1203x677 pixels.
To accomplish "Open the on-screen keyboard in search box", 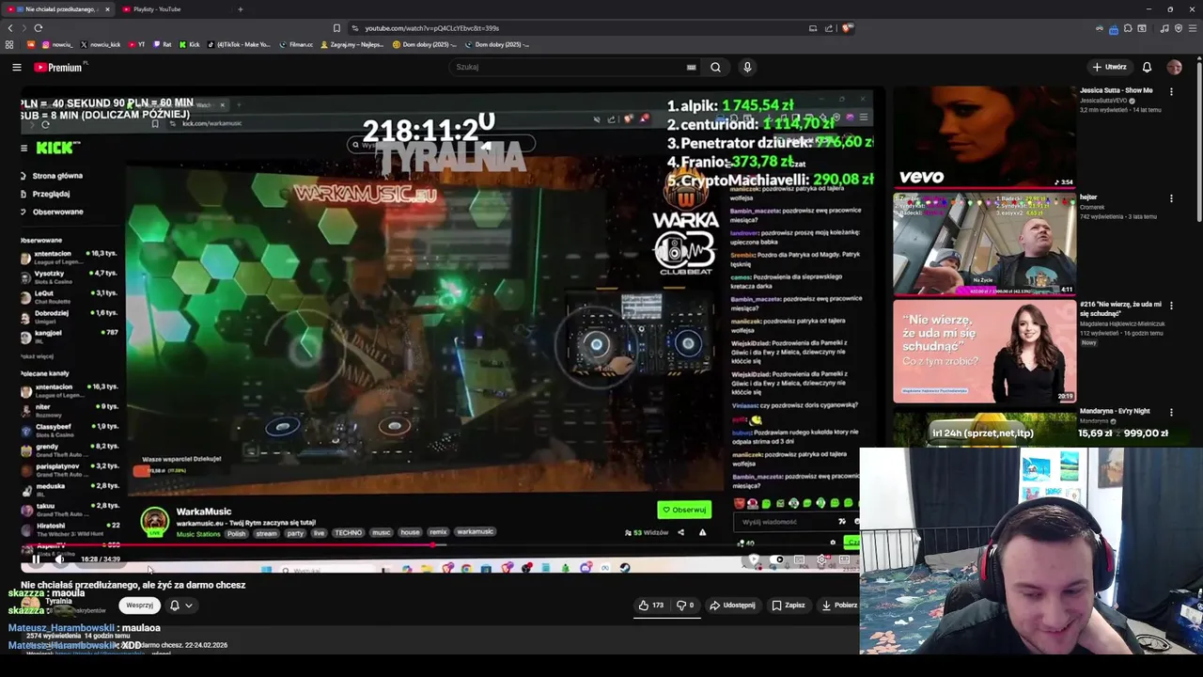I will (x=691, y=67).
